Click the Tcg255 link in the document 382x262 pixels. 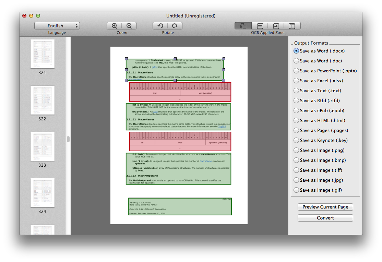[x=222, y=127]
